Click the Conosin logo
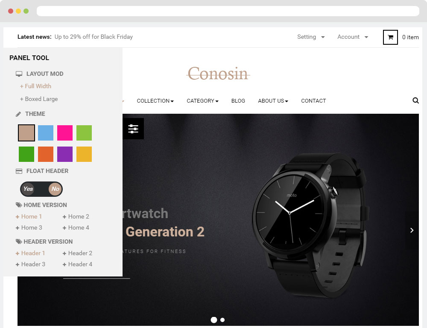The width and height of the screenshot is (427, 328). tap(218, 74)
